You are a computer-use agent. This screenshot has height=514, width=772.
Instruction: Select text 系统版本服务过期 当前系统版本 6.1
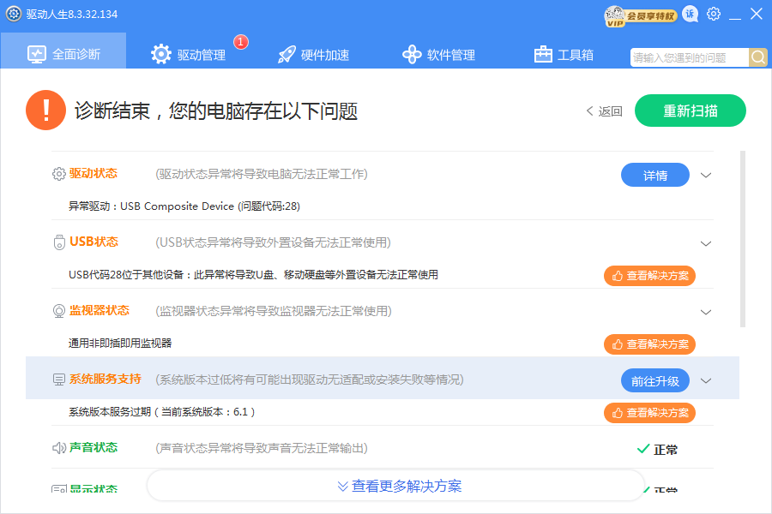pyautogui.click(x=161, y=412)
